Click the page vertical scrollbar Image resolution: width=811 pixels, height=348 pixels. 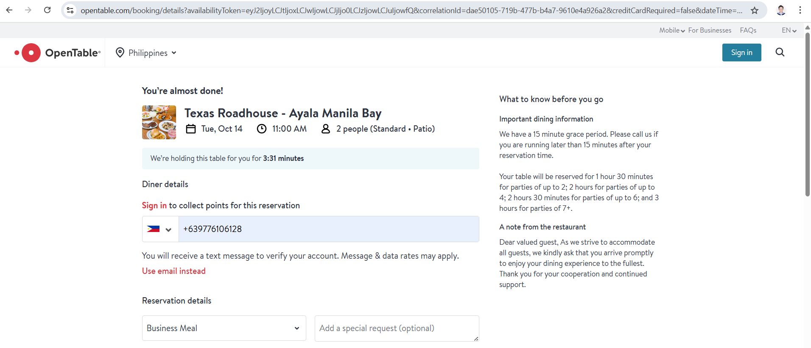click(808, 114)
